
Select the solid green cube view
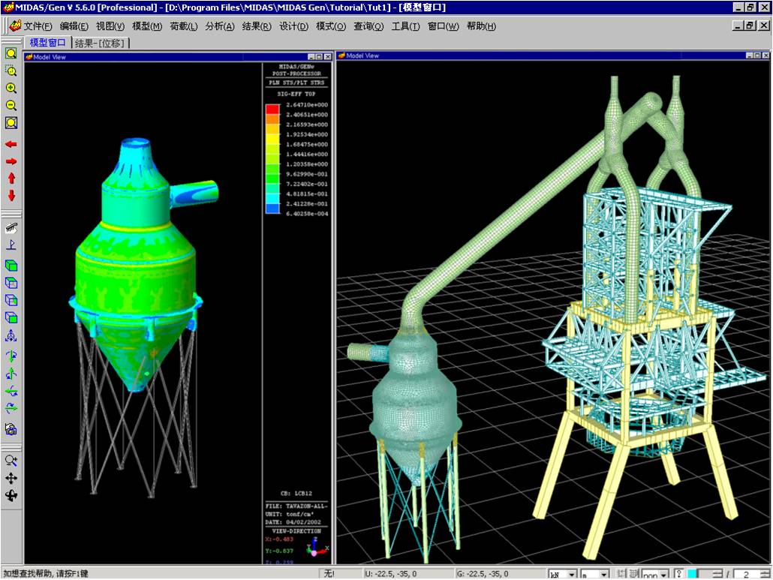point(11,266)
